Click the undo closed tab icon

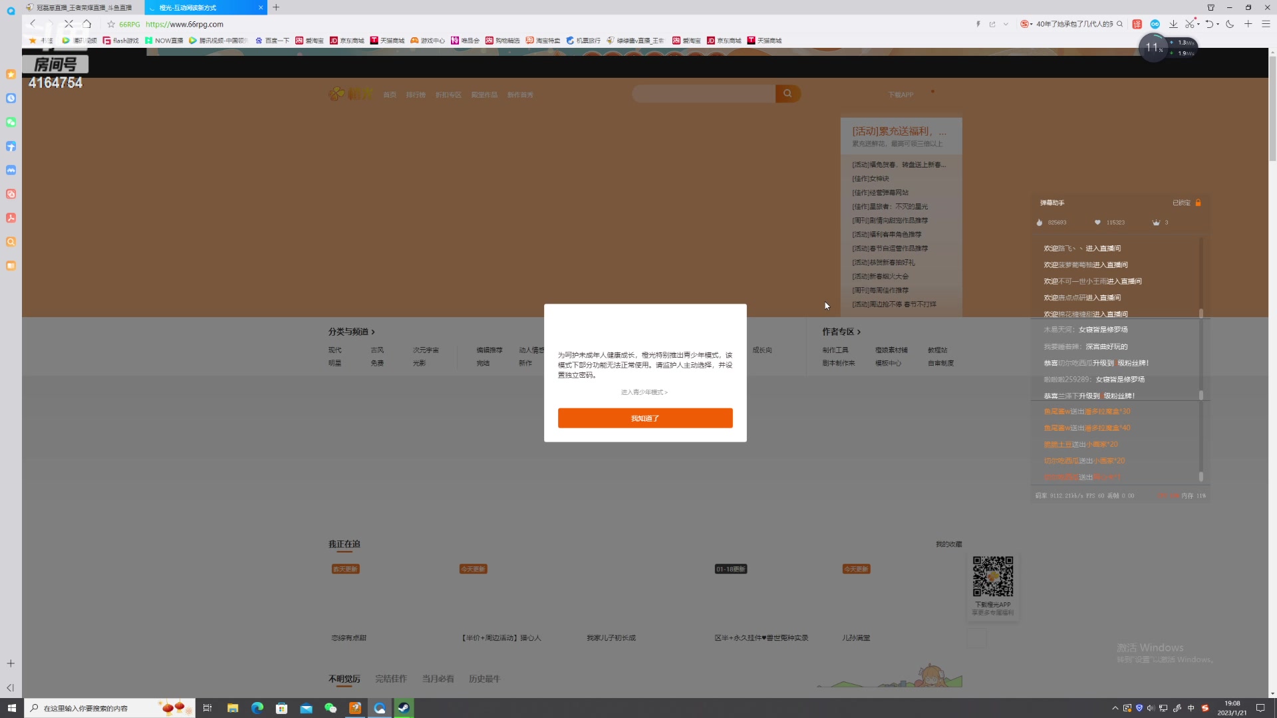(1209, 24)
